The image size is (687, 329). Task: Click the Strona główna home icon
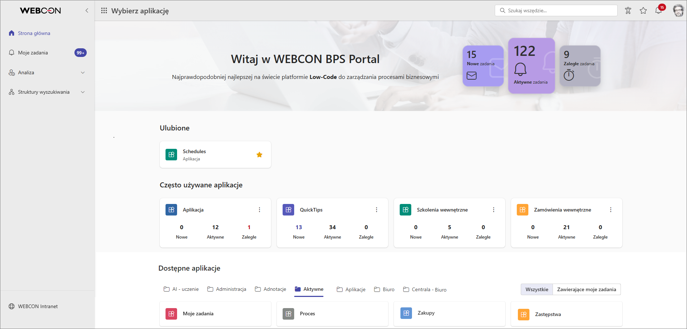[12, 33]
